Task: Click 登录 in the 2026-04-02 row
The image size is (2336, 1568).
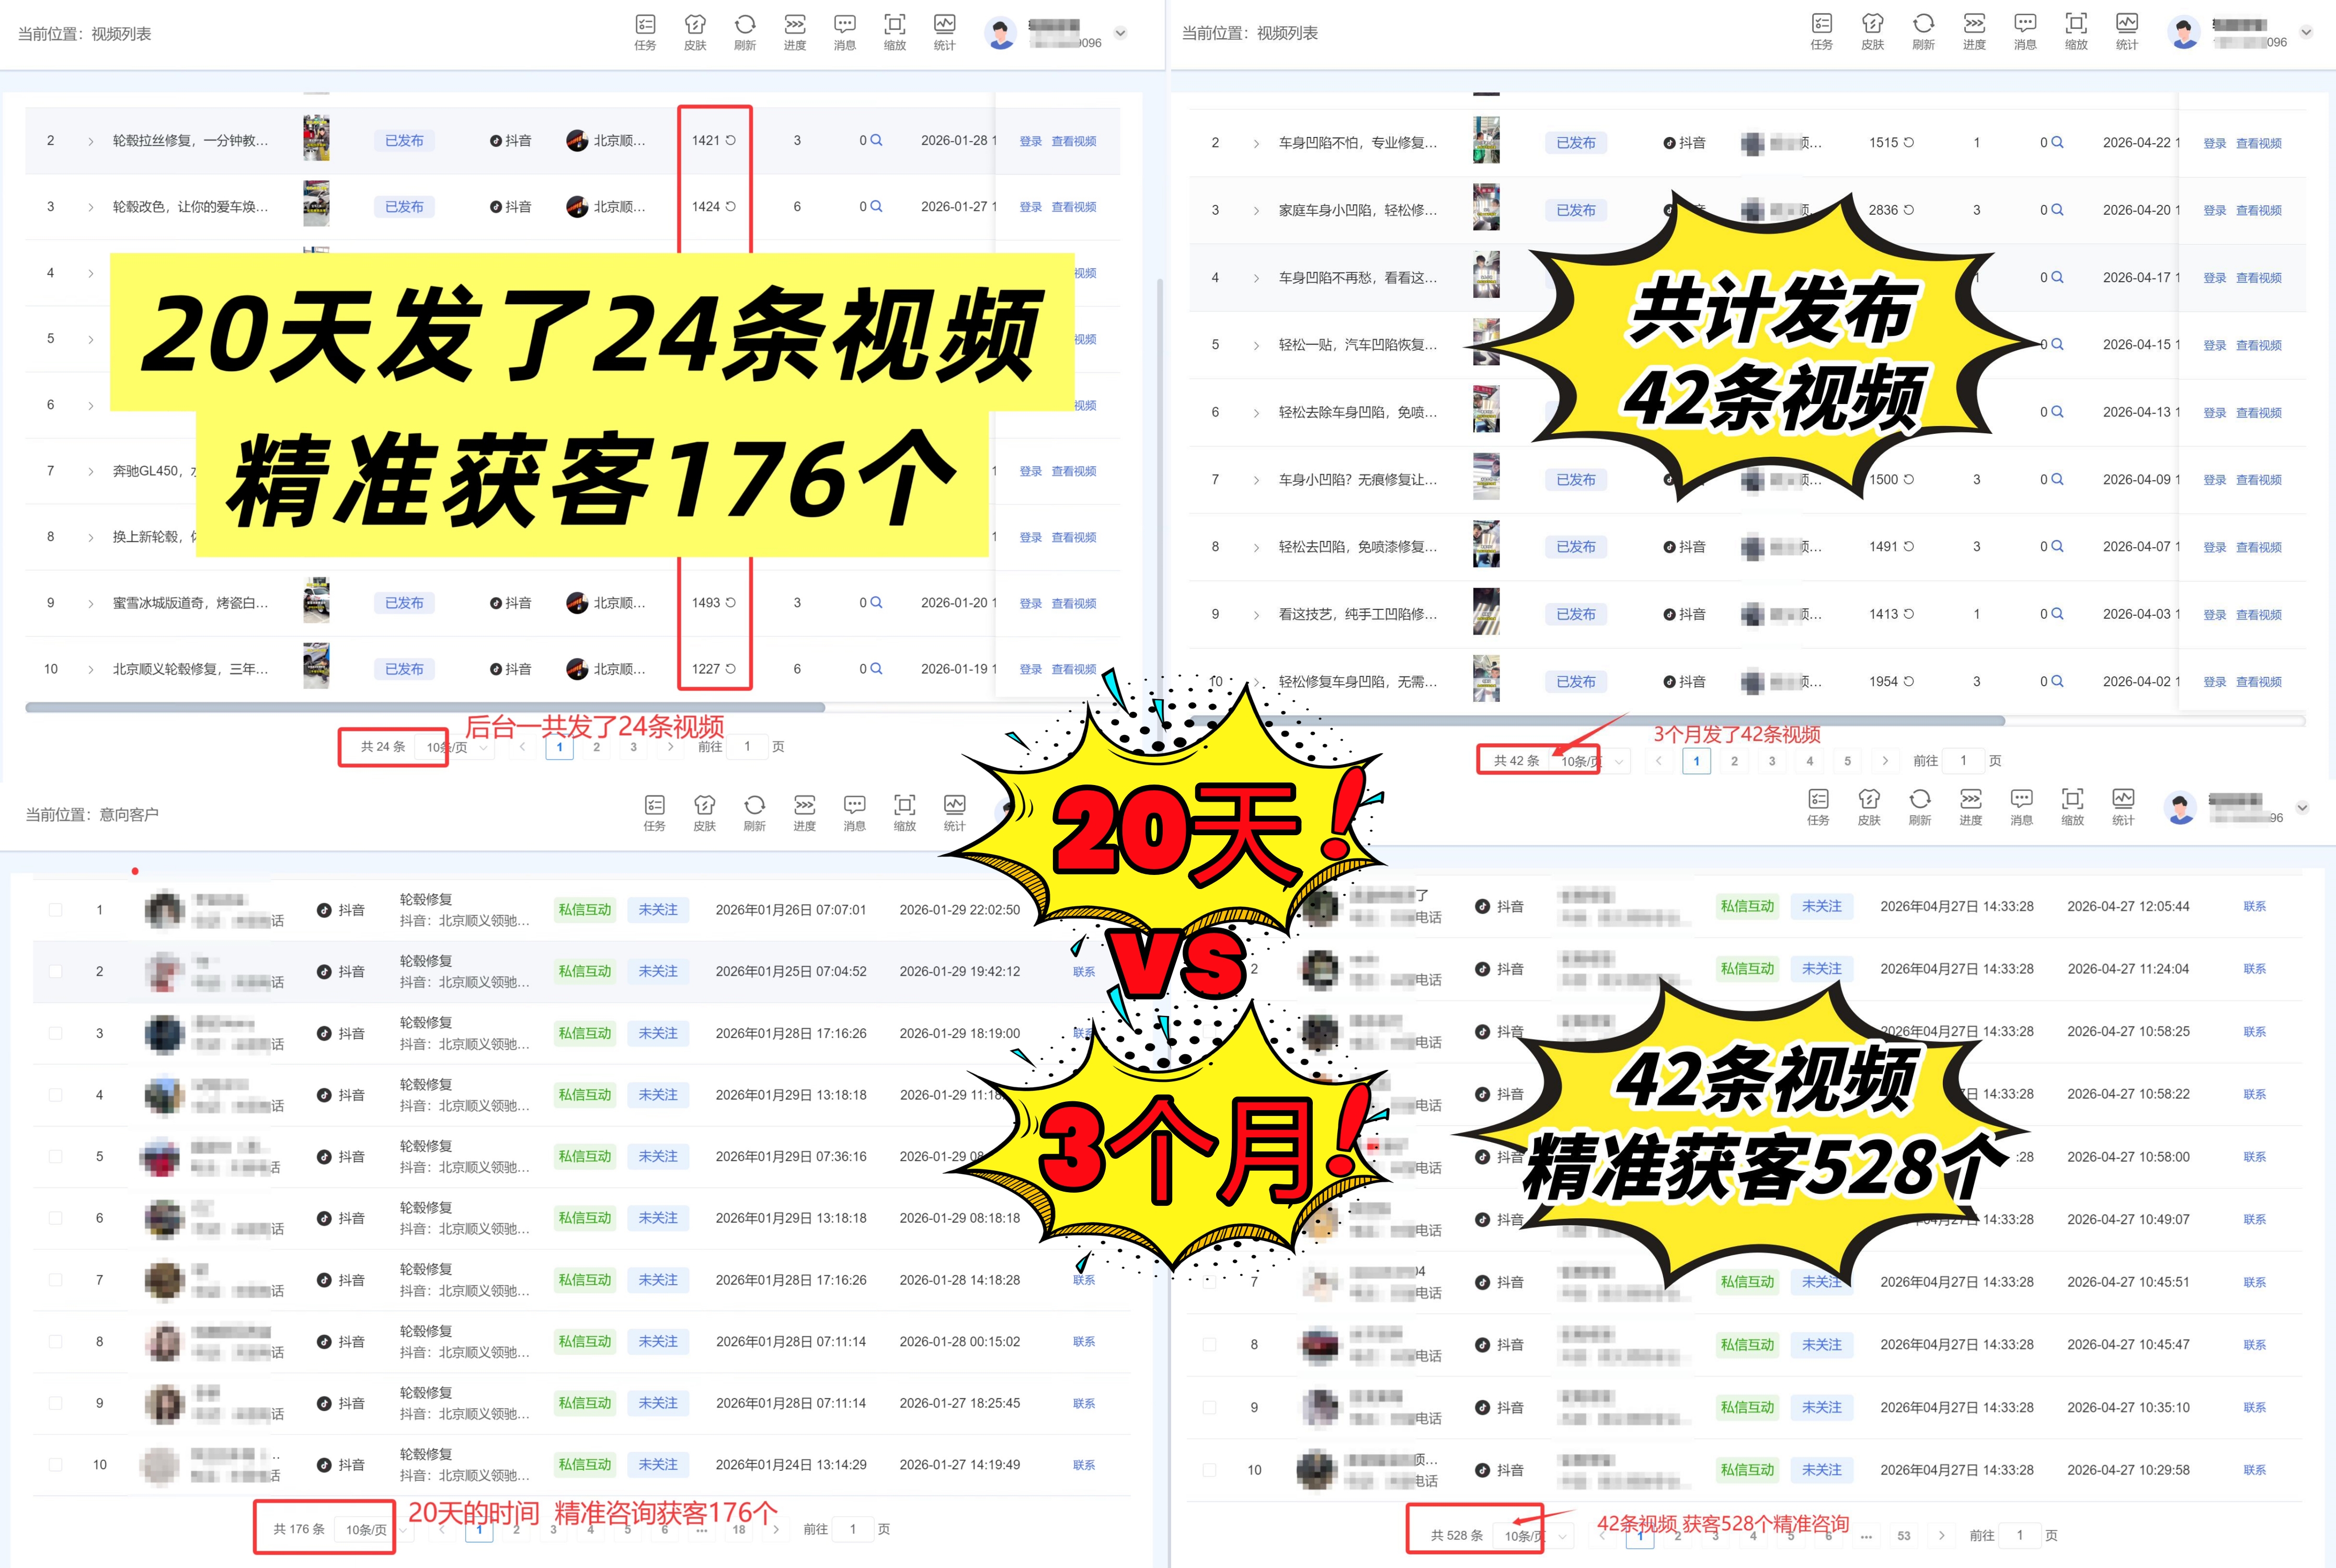Action: click(2215, 681)
